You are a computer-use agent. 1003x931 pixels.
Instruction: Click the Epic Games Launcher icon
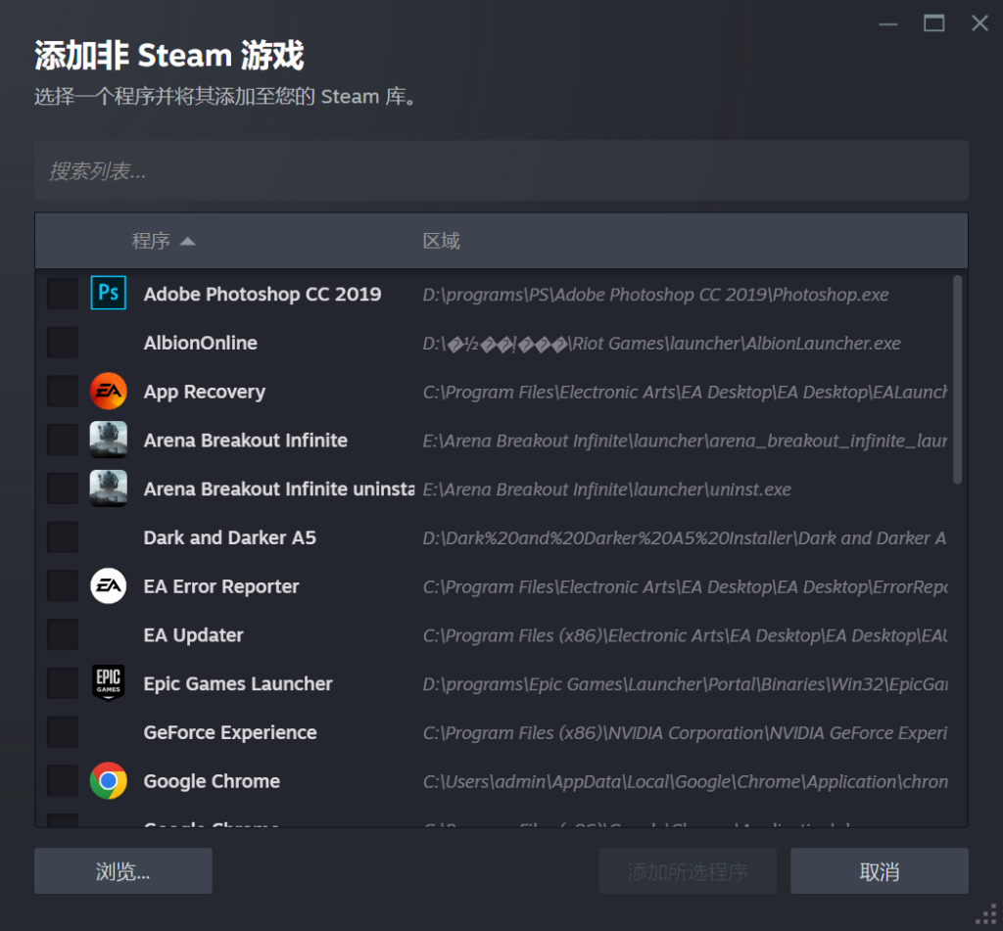(x=108, y=683)
